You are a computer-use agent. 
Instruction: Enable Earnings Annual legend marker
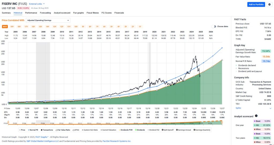click(184, 130)
